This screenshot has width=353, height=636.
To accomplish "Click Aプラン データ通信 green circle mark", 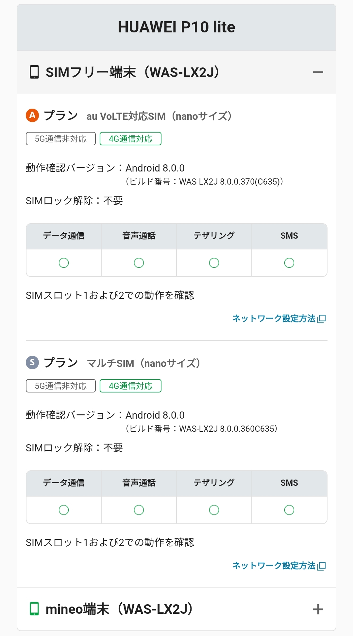I will point(64,263).
